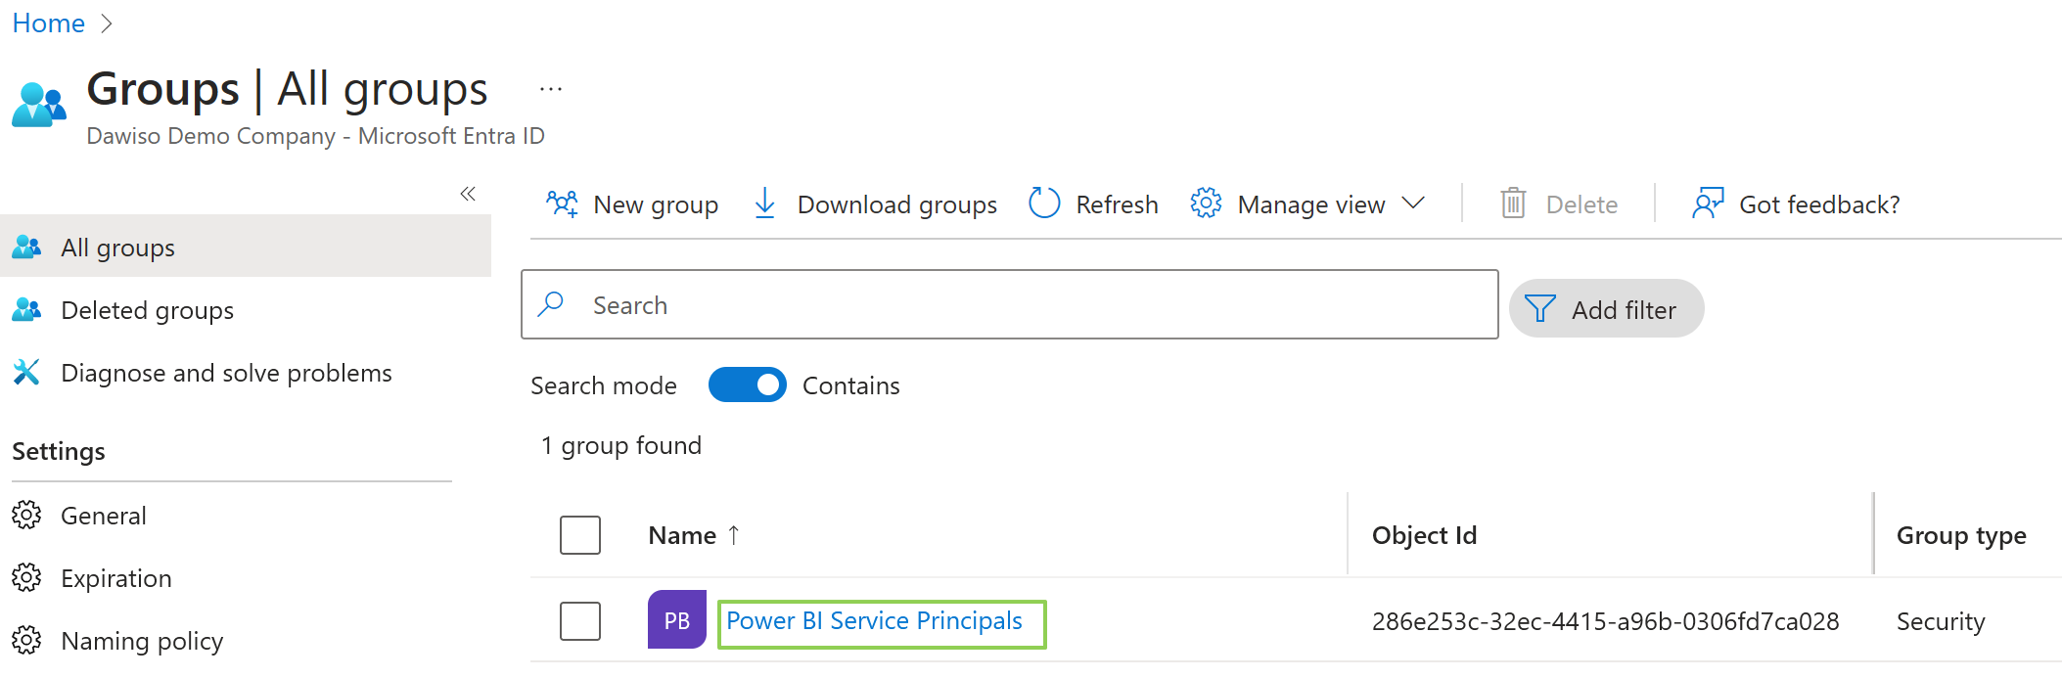Image resolution: width=2062 pixels, height=678 pixels.
Task: Open the Power BI Service Principals link
Action: (x=874, y=621)
